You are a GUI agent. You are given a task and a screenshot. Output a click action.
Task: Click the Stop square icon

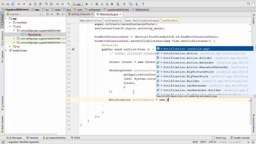112,4
